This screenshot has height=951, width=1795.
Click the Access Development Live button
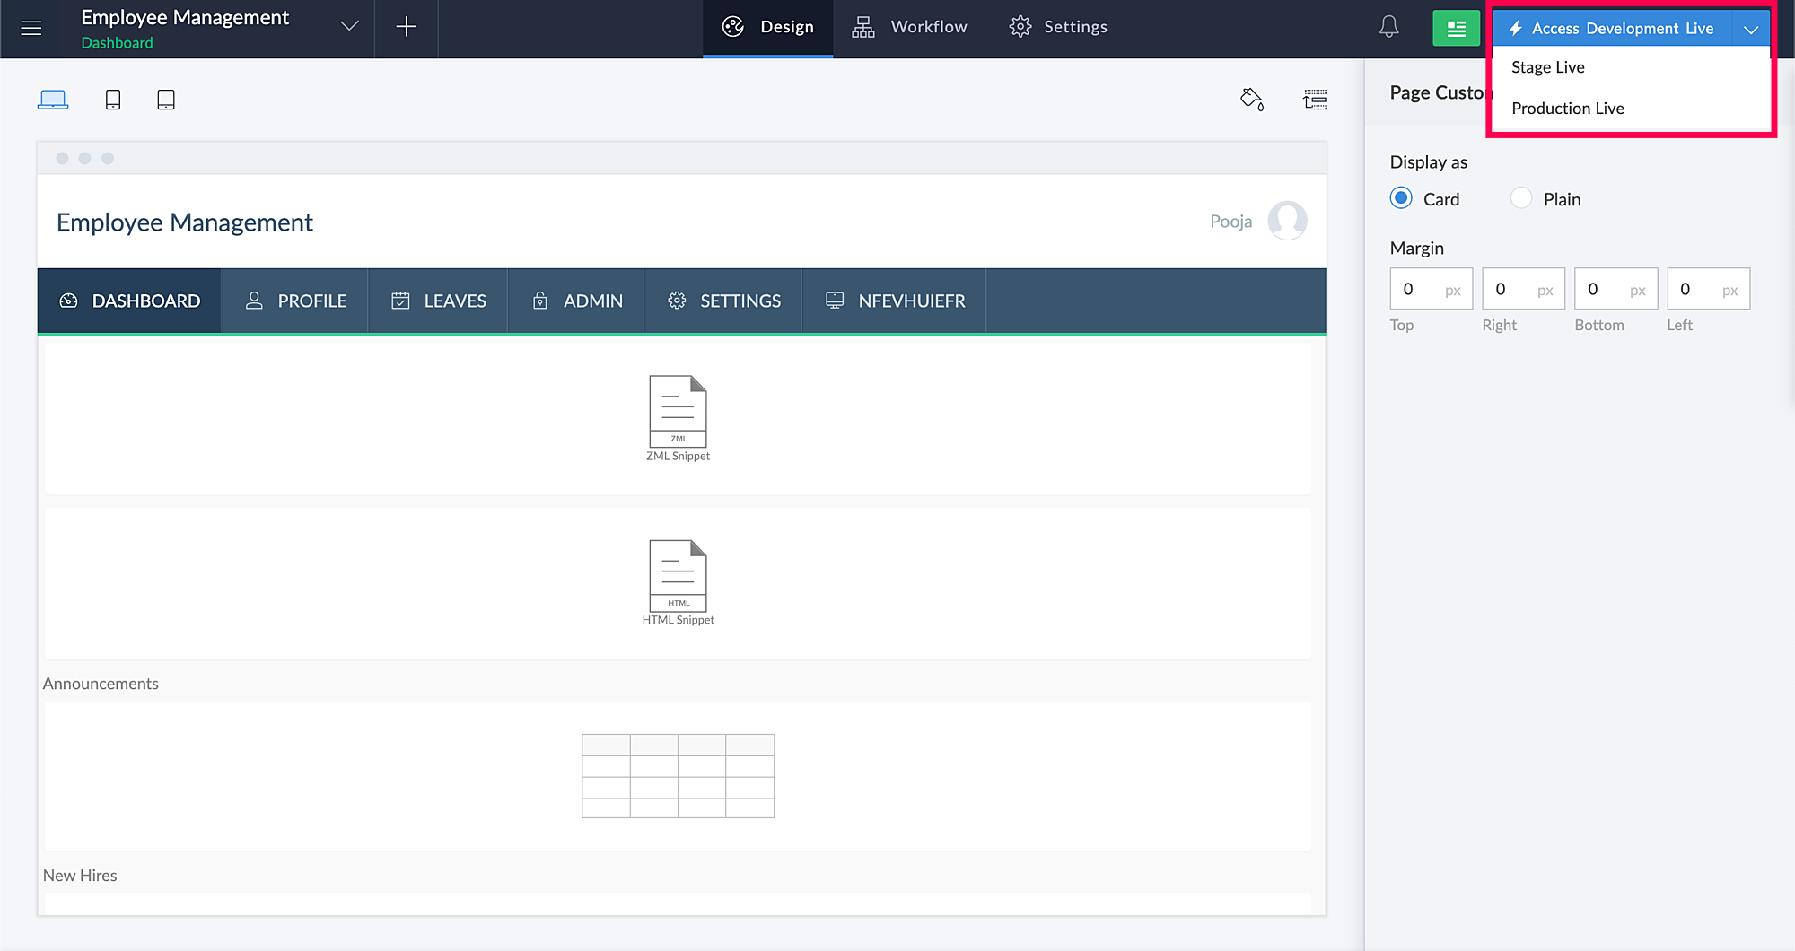point(1613,29)
